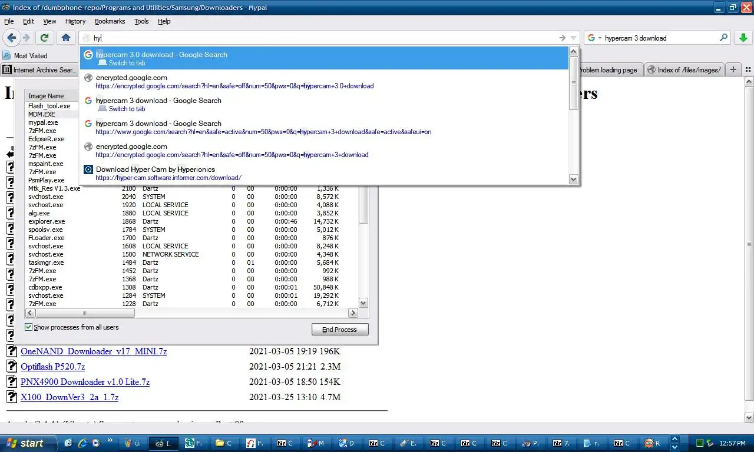The width and height of the screenshot is (754, 452).
Task: Open the File menu
Action: point(9,21)
